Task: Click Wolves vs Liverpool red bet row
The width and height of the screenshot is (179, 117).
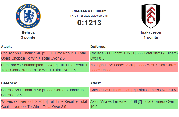Action: click(44, 104)
